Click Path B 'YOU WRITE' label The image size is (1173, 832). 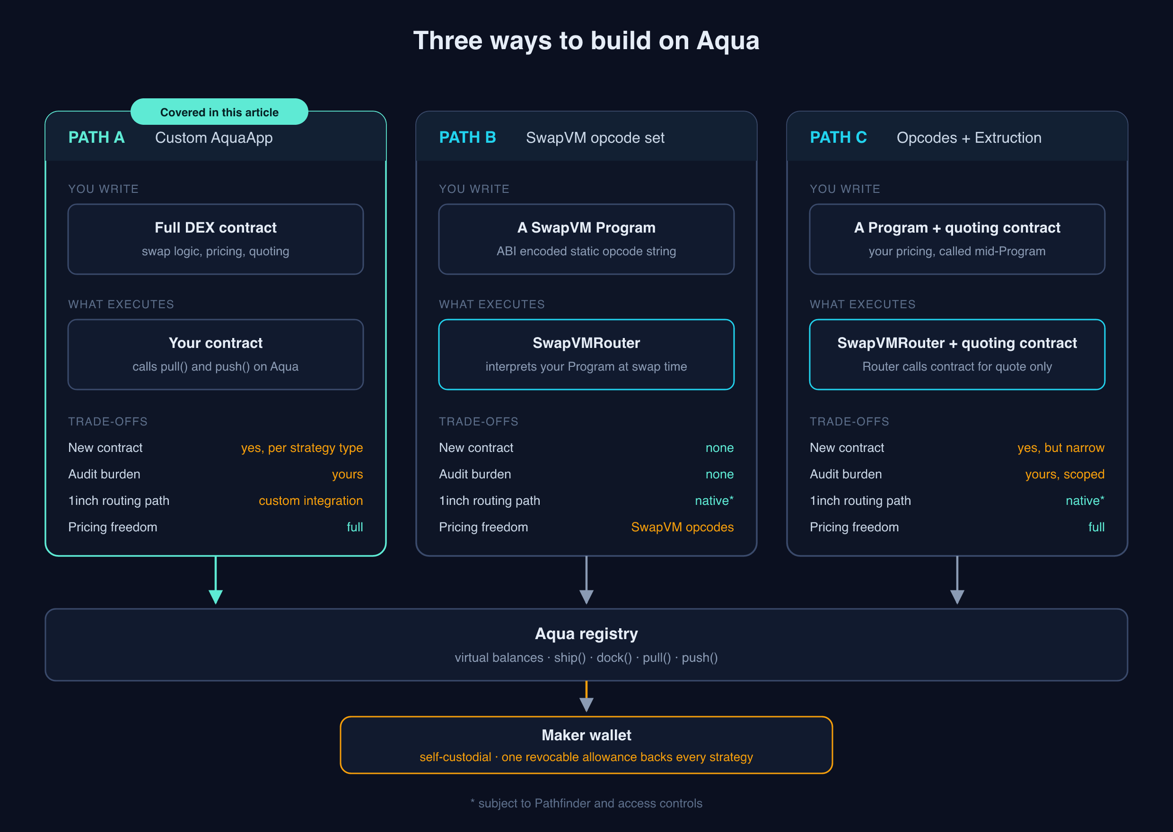pos(474,189)
